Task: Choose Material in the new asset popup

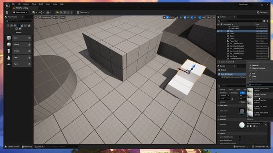Action: pos(256,65)
